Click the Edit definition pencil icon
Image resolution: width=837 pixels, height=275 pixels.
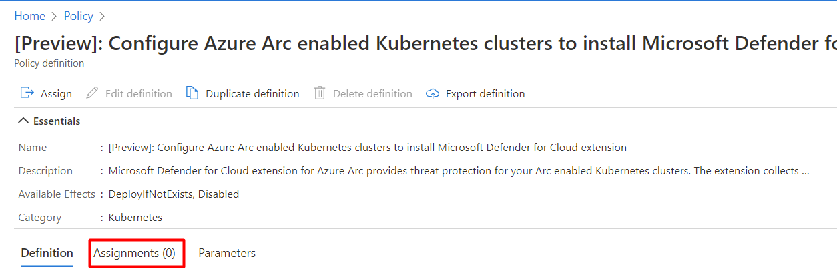pos(93,93)
